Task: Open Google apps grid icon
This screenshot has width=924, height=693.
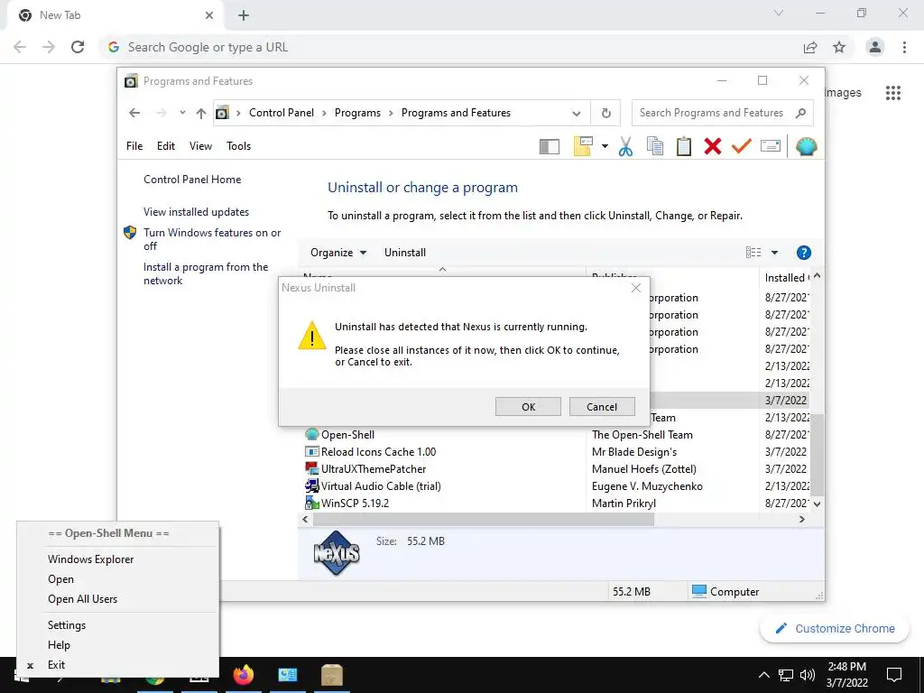Action: [x=892, y=93]
